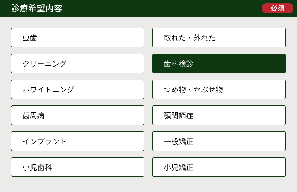The width and height of the screenshot is (297, 192).
Task: Toggle the 歯周病 option
Action: pyautogui.click(x=77, y=115)
